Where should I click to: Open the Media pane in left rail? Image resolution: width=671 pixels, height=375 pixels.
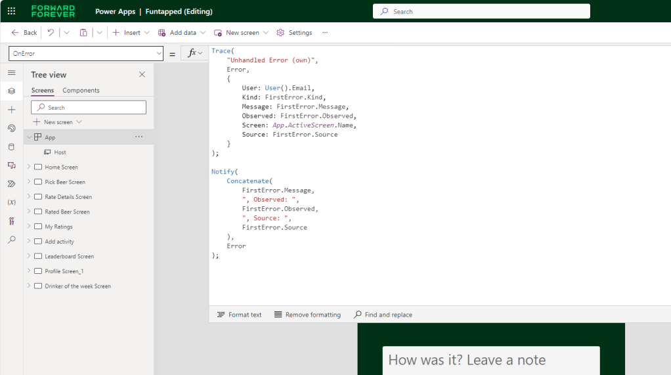tap(11, 165)
